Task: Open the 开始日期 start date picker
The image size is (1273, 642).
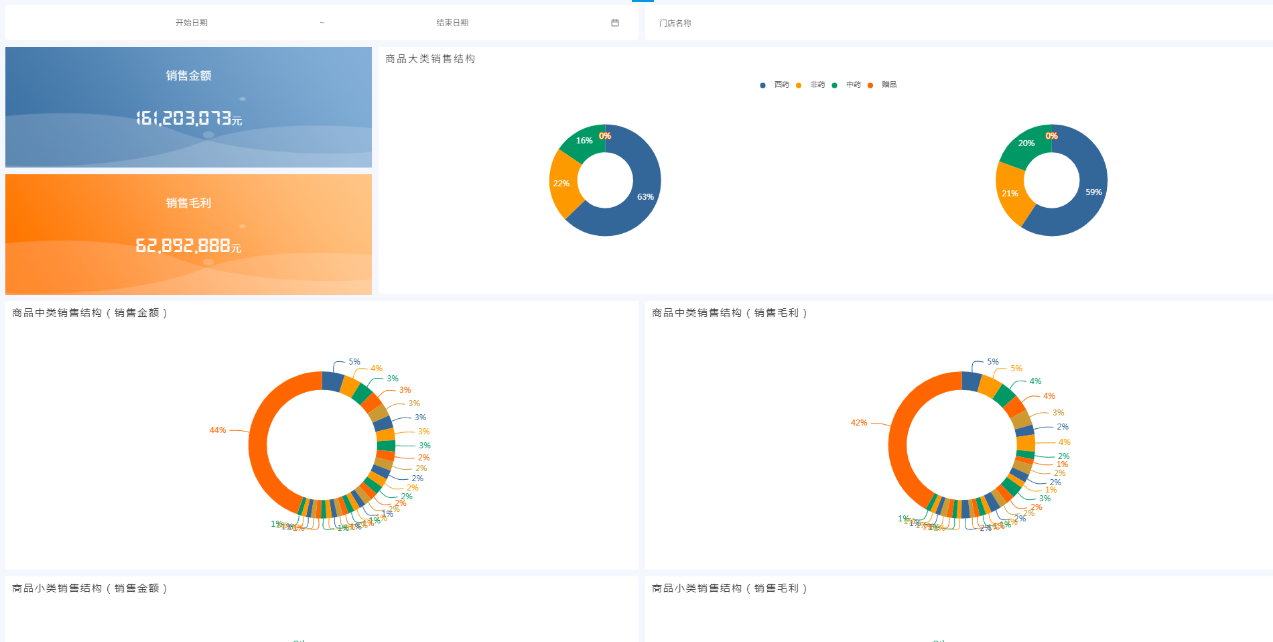Action: coord(192,23)
